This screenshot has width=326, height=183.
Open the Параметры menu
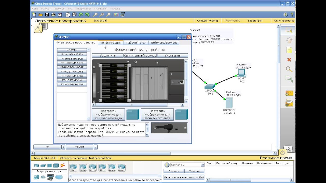pos(59,9)
